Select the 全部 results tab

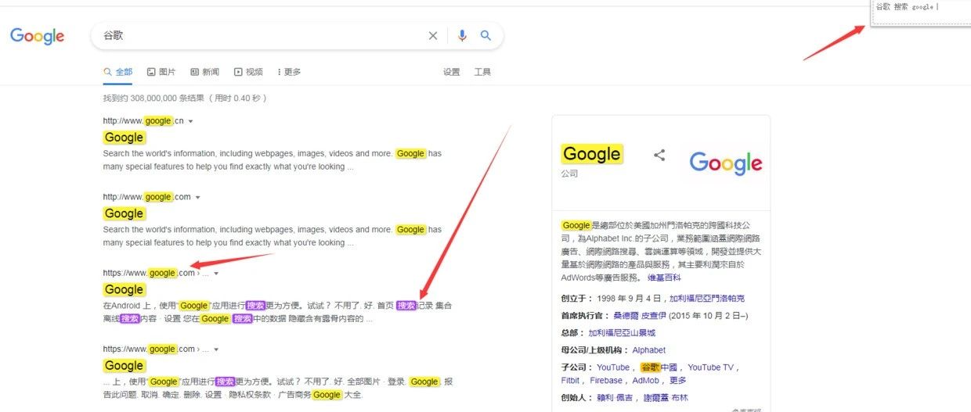(118, 72)
